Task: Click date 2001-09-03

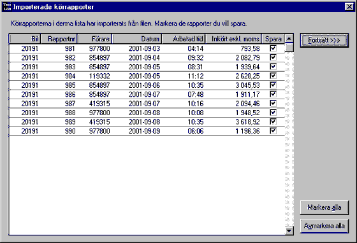Action: tap(144, 48)
